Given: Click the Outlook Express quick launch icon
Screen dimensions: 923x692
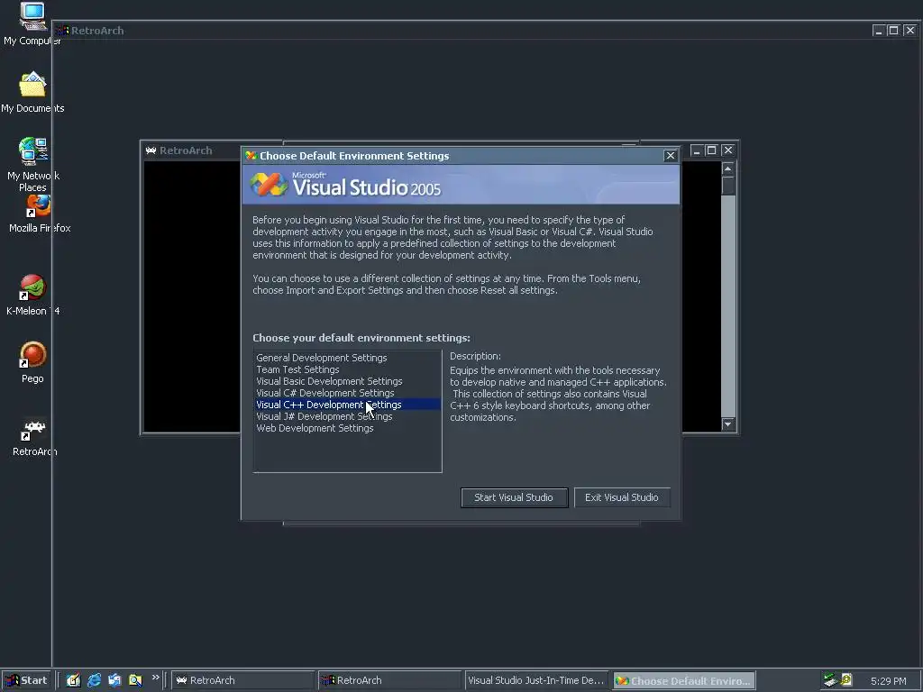Looking at the screenshot, I should pos(114,680).
